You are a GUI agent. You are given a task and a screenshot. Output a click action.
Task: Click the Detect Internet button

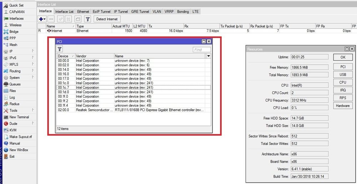(x=106, y=19)
